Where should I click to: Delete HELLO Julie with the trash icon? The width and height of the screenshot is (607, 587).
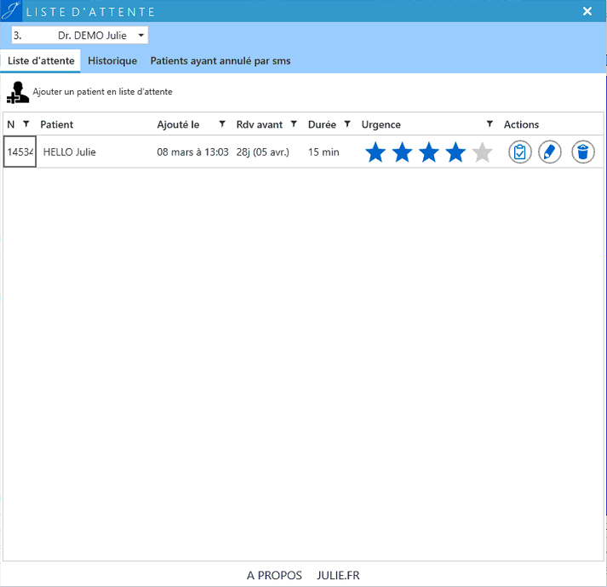pyautogui.click(x=583, y=152)
